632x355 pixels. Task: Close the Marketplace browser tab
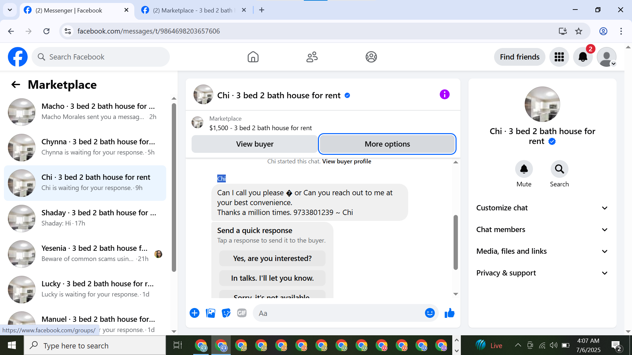coord(244,10)
